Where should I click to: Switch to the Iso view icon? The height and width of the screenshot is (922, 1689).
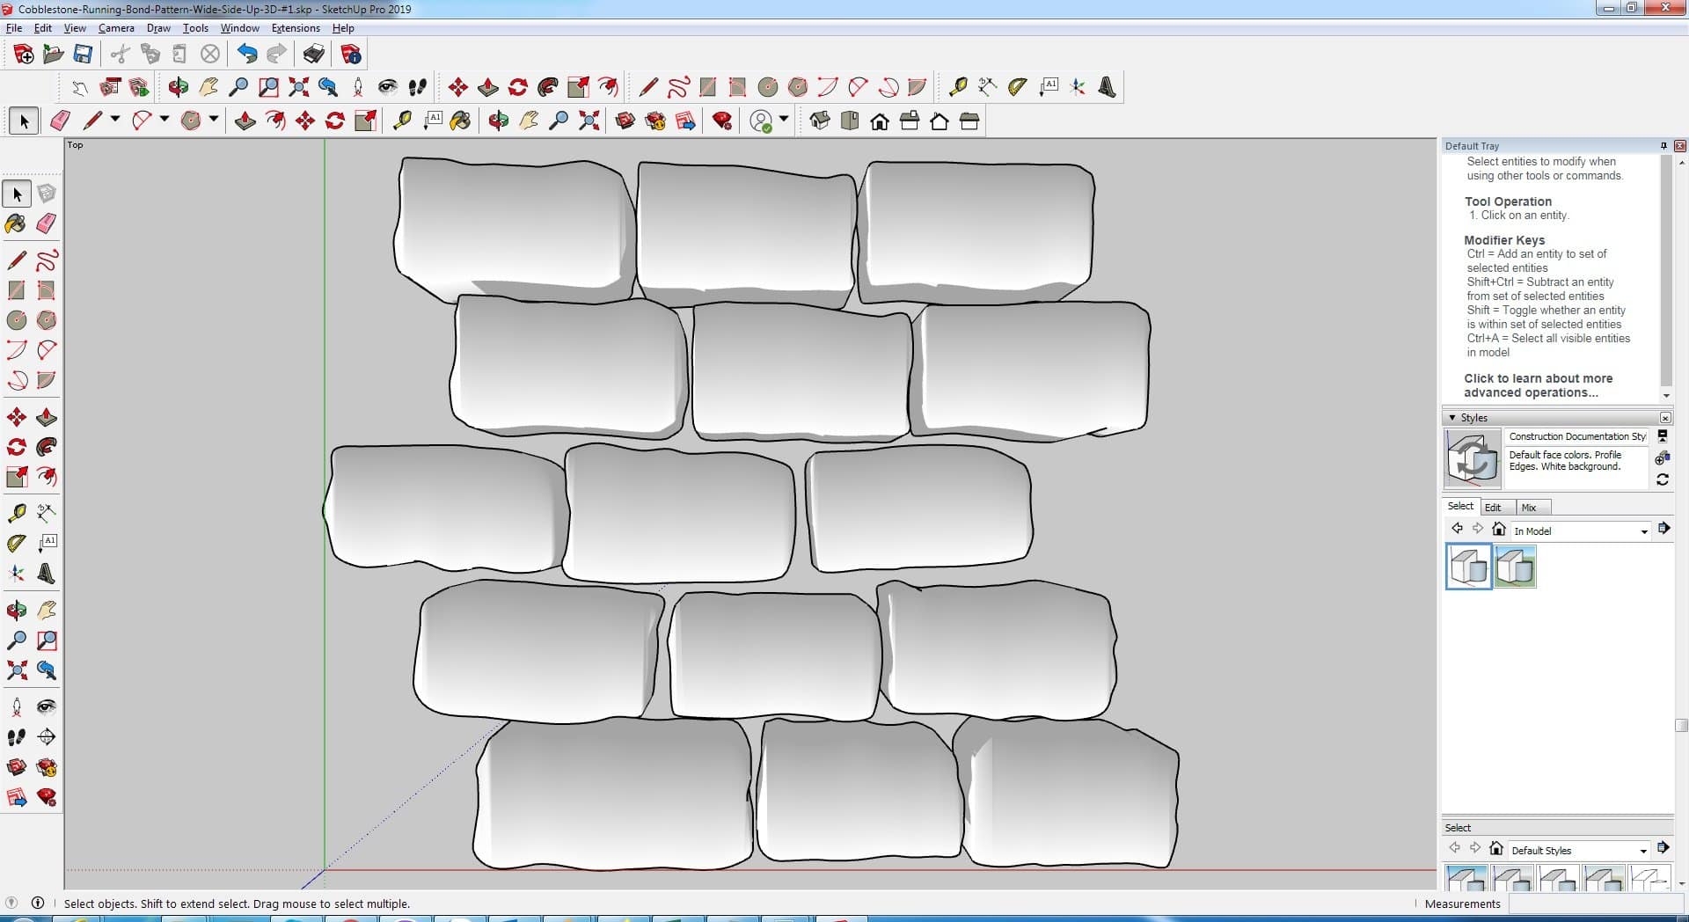[x=820, y=121]
